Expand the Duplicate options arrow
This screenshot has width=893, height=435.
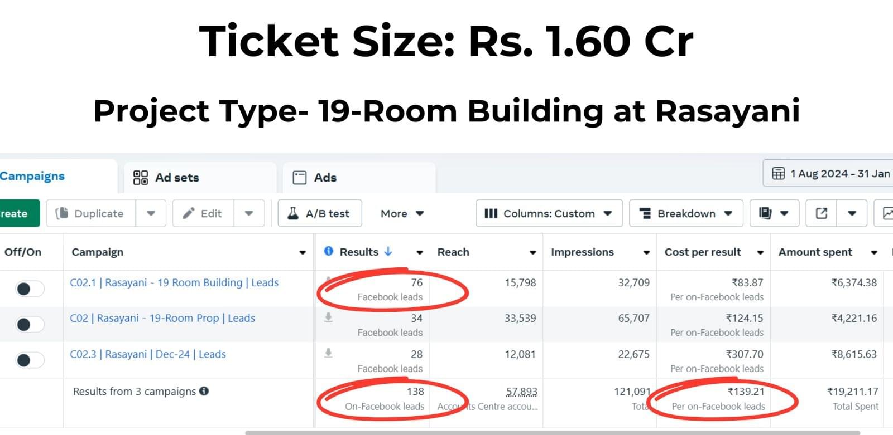(151, 213)
